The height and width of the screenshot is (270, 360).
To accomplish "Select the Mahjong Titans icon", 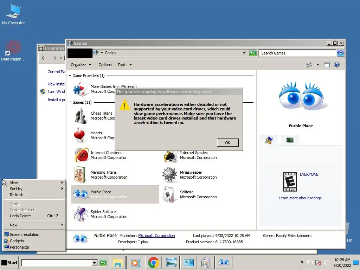I will [x=80, y=175].
